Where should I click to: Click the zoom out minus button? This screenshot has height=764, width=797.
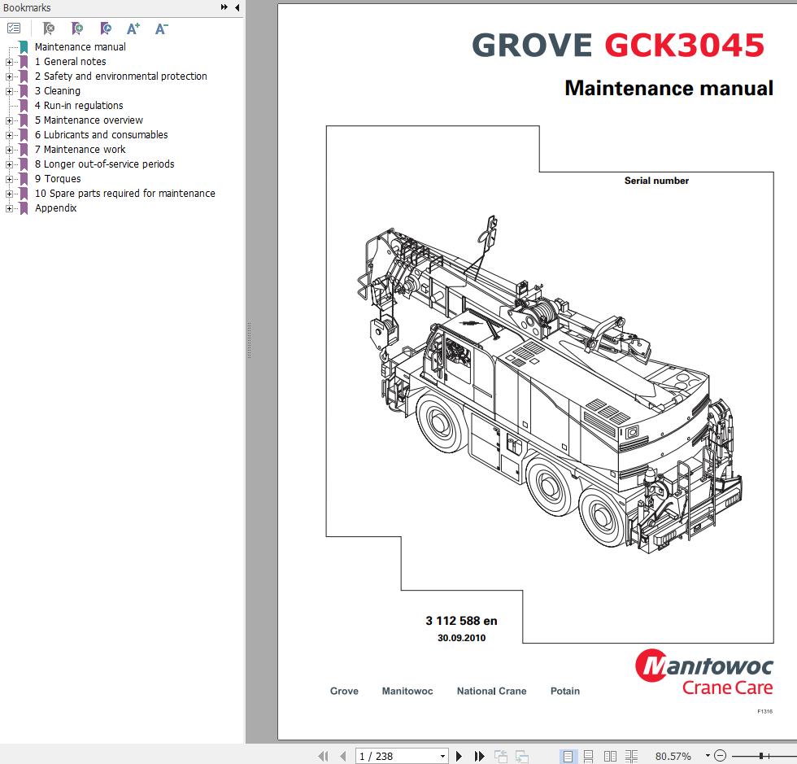[x=720, y=756]
